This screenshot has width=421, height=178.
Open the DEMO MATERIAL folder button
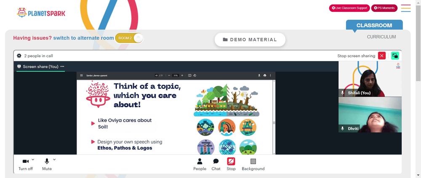[250, 40]
